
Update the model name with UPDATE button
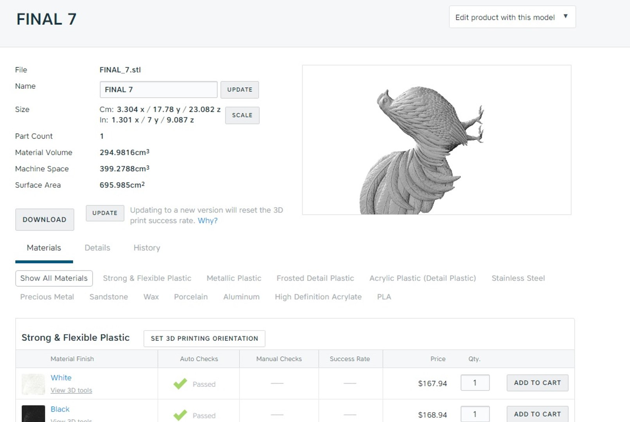pyautogui.click(x=239, y=89)
